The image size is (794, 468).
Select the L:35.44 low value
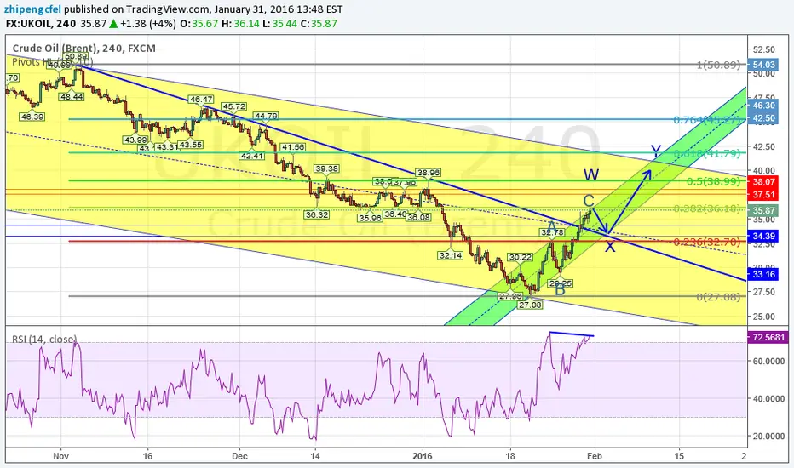point(280,23)
